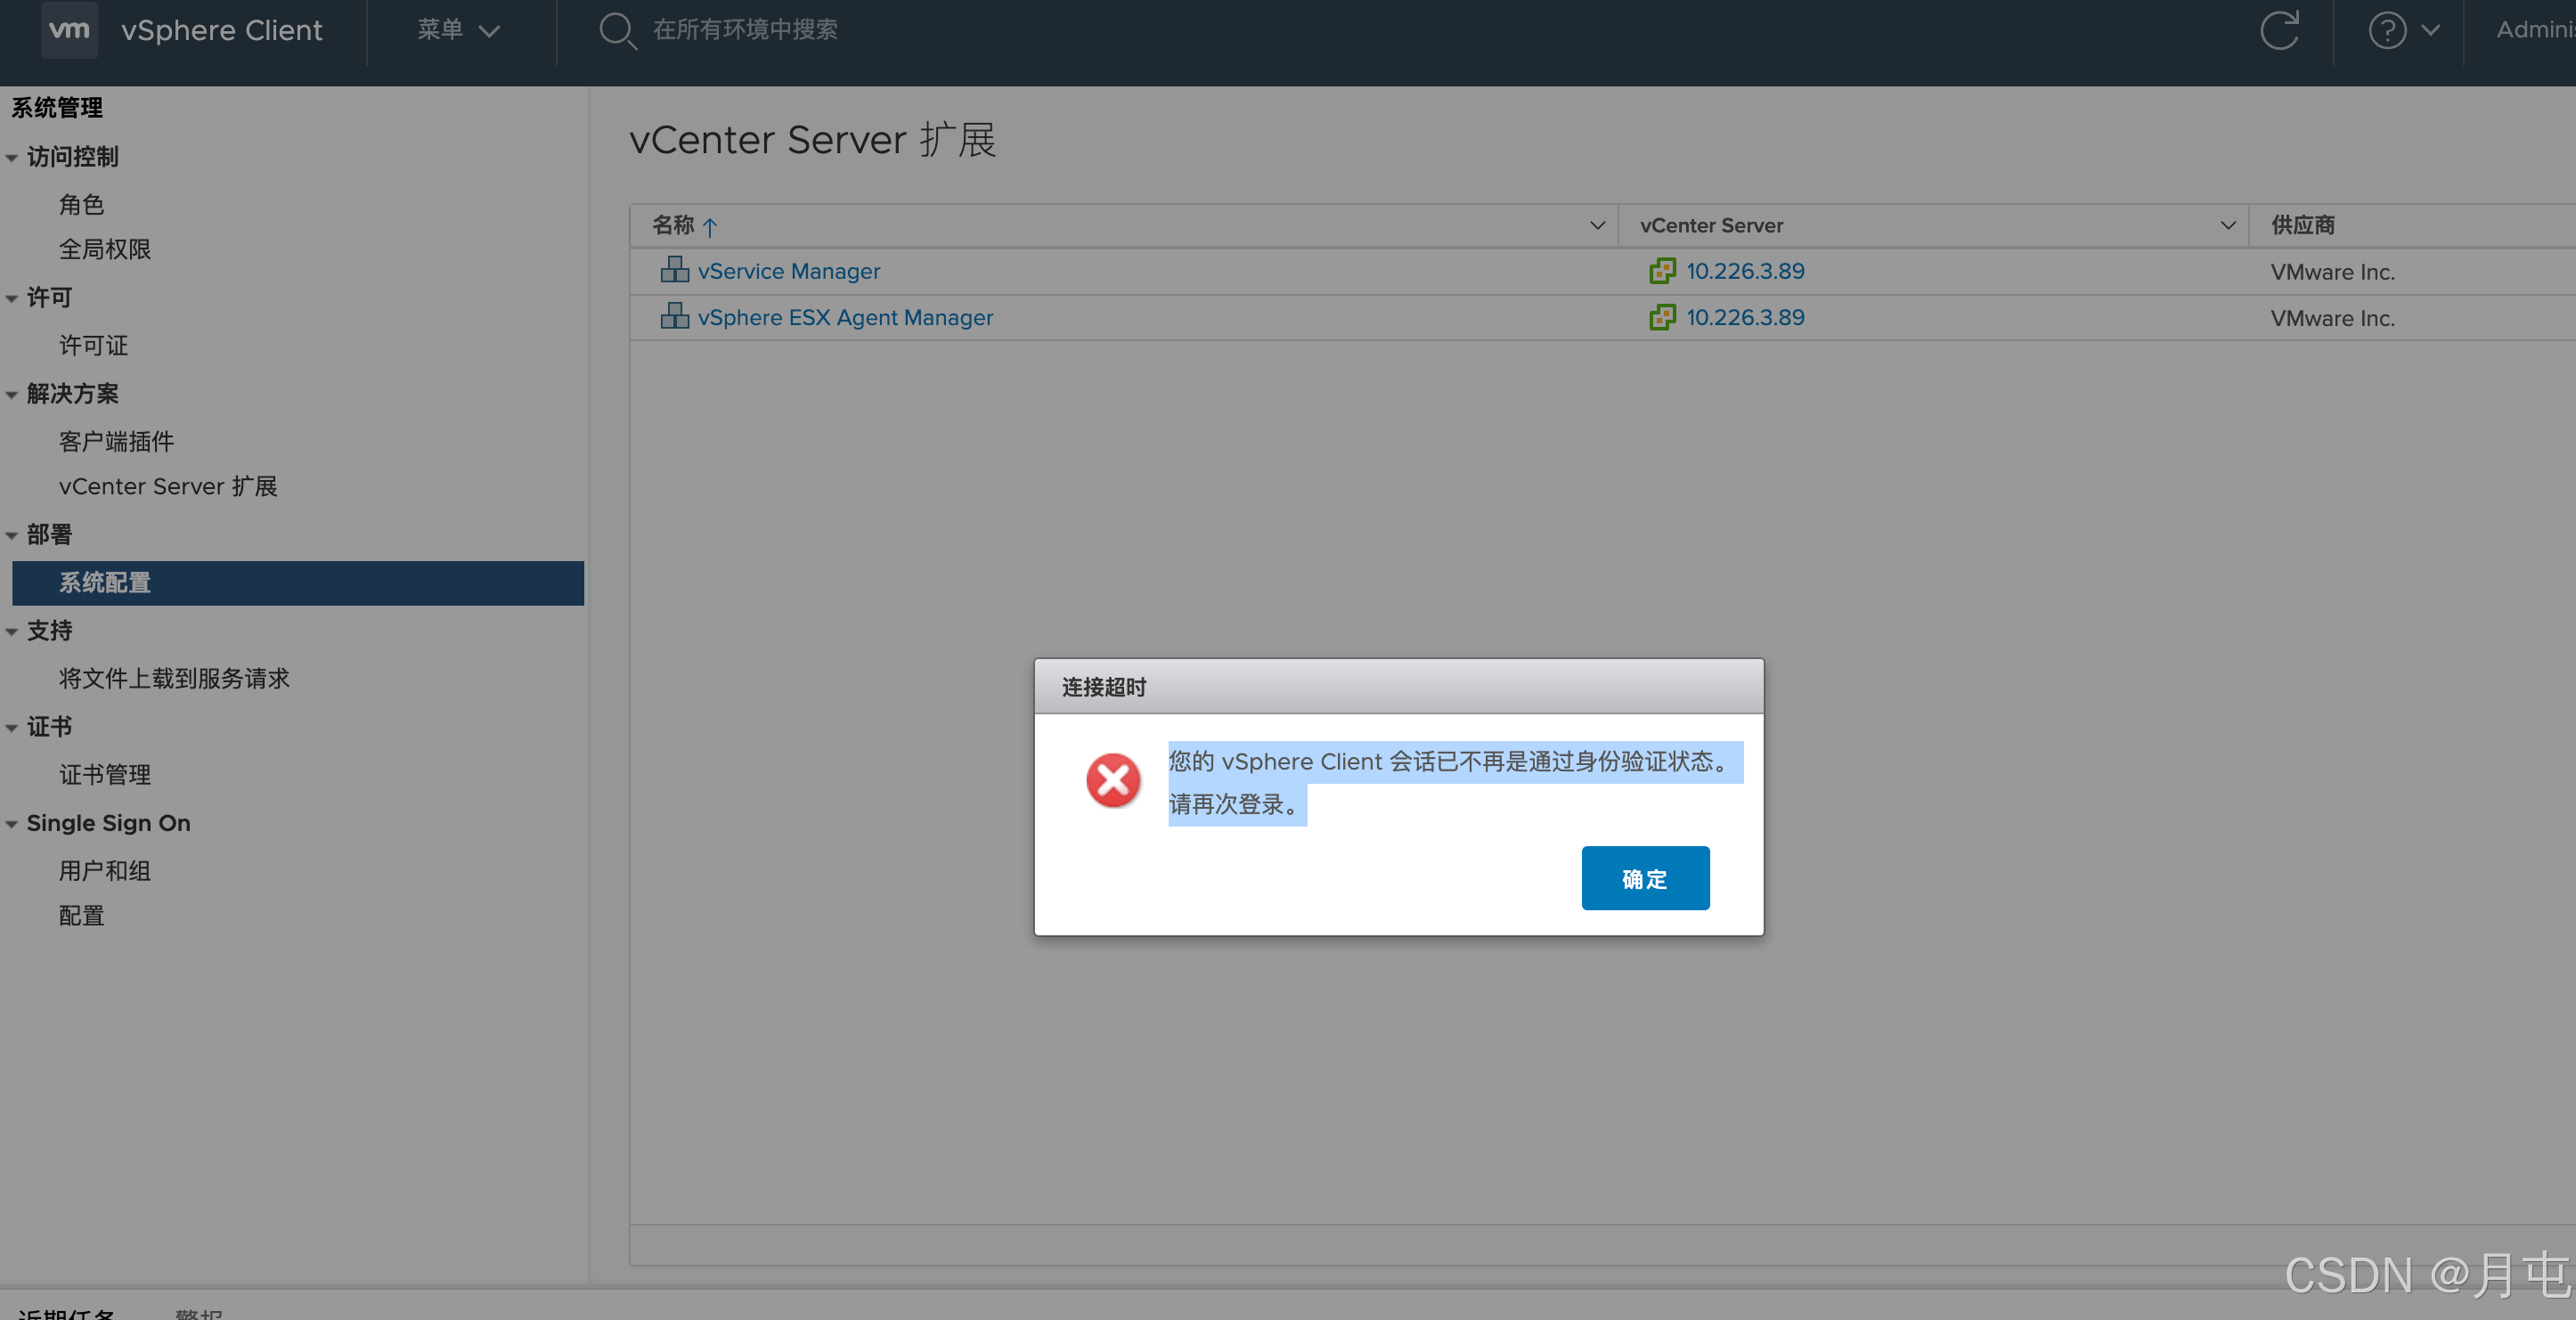Click the 确定 button in dialog
The width and height of the screenshot is (2576, 1320).
[1644, 878]
